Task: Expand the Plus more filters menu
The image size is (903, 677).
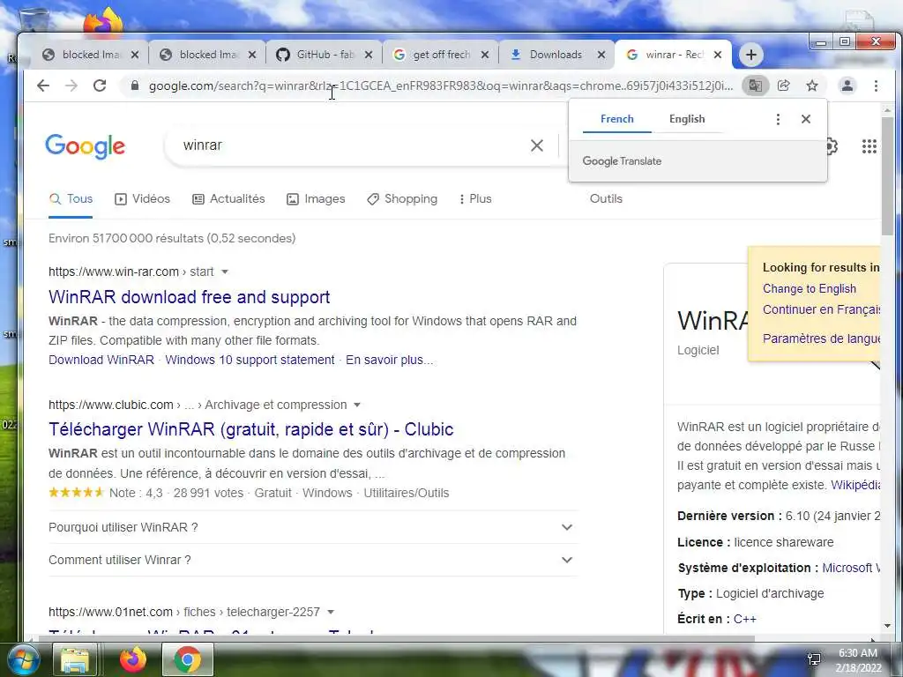Action: coord(475,198)
